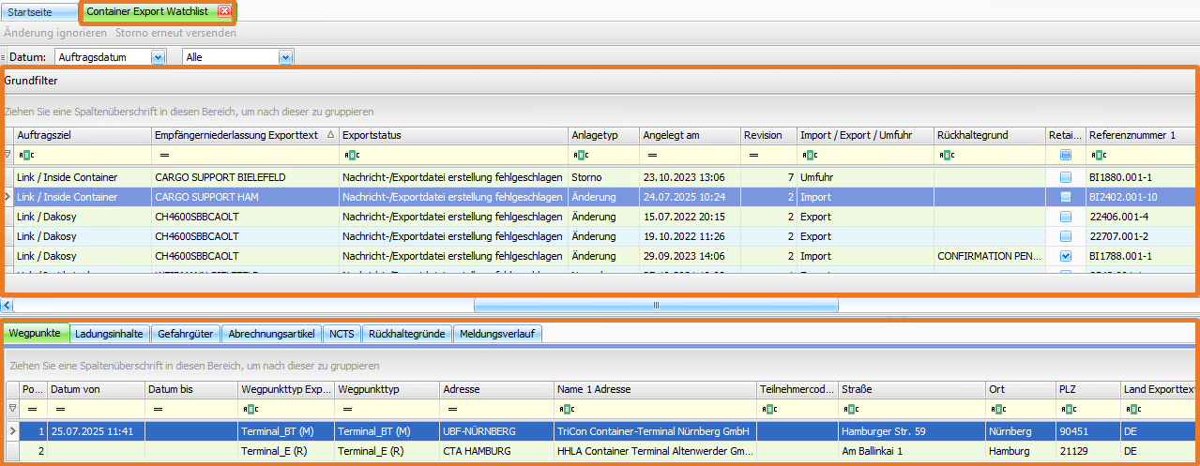Close the Container Export Watchlist tab
This screenshot has height=466, width=1200.
[x=224, y=11]
